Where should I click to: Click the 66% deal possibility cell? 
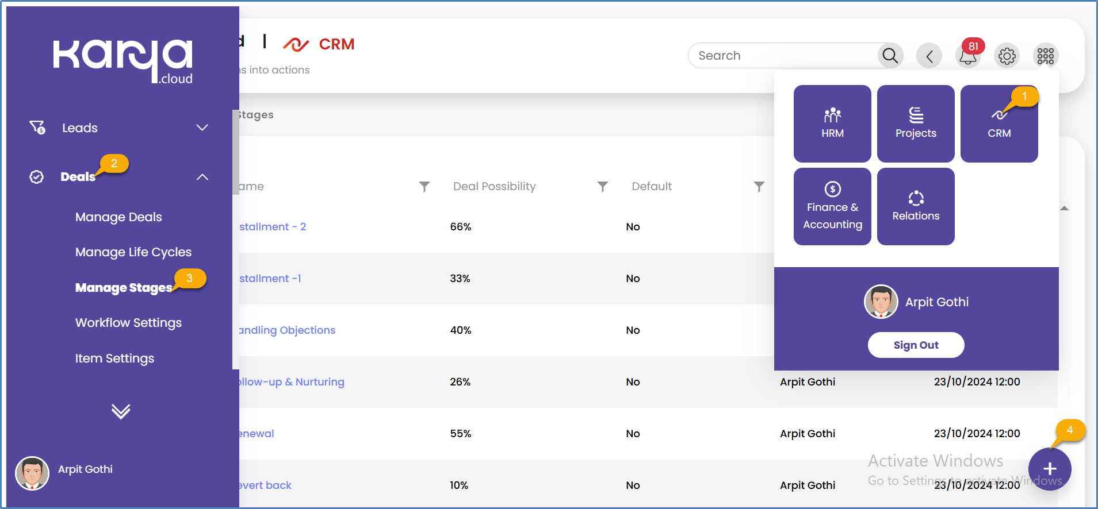(461, 227)
